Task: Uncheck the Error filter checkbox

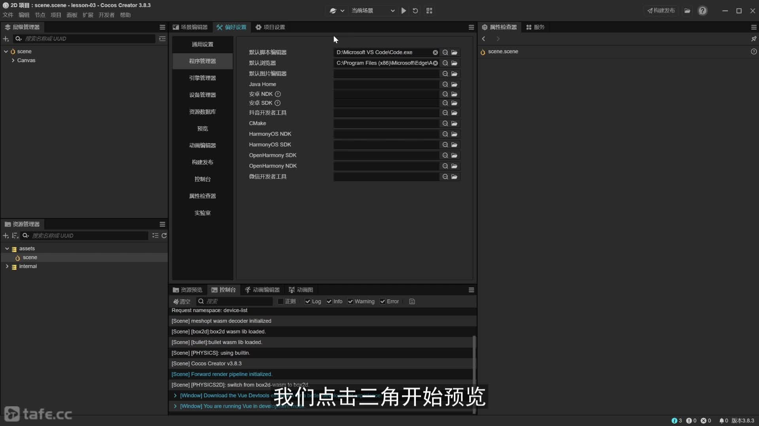Action: [383, 301]
